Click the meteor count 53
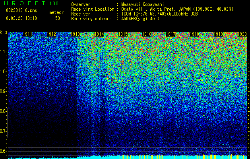The width and height of the screenshot is (250, 159). pos(58,18)
